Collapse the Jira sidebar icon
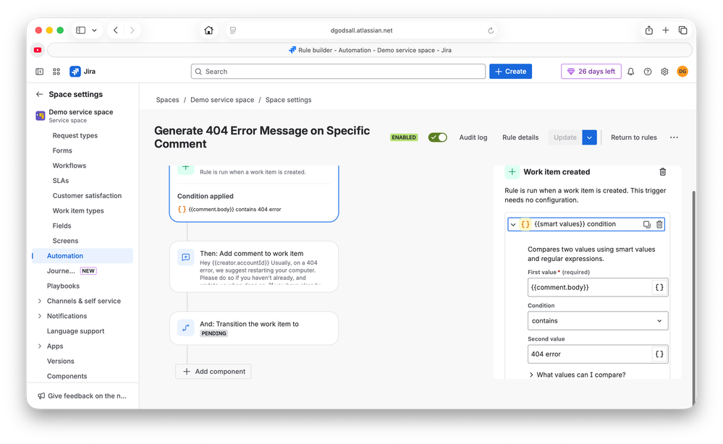This screenshot has height=444, width=723. coord(40,72)
